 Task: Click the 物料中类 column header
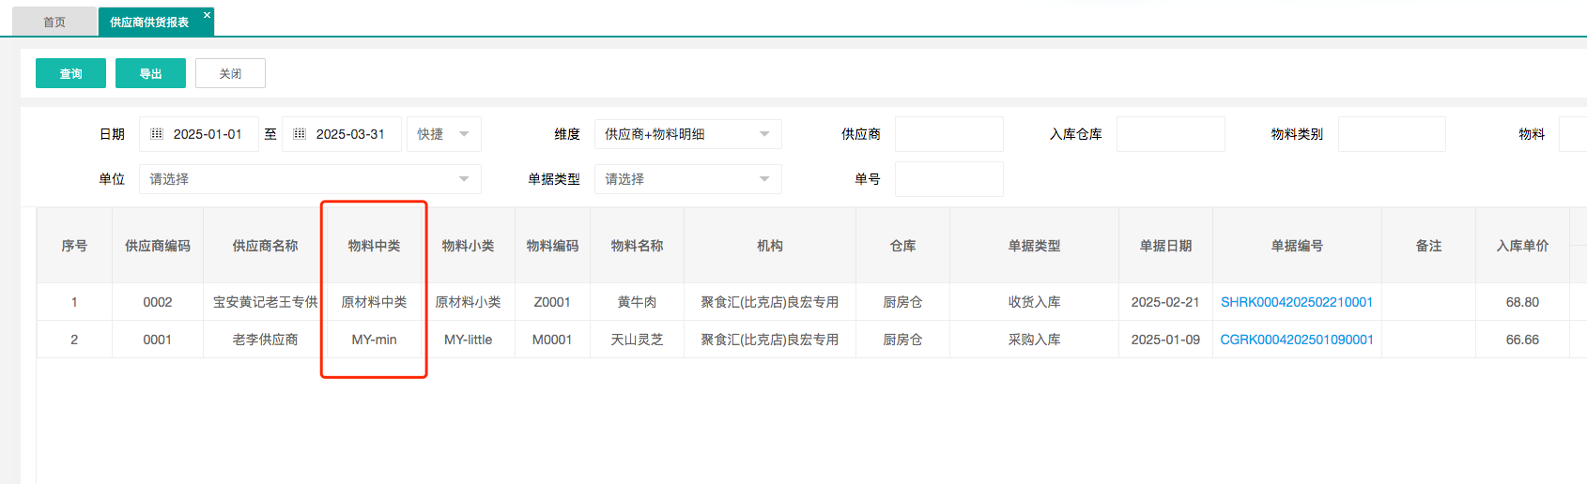tap(374, 246)
